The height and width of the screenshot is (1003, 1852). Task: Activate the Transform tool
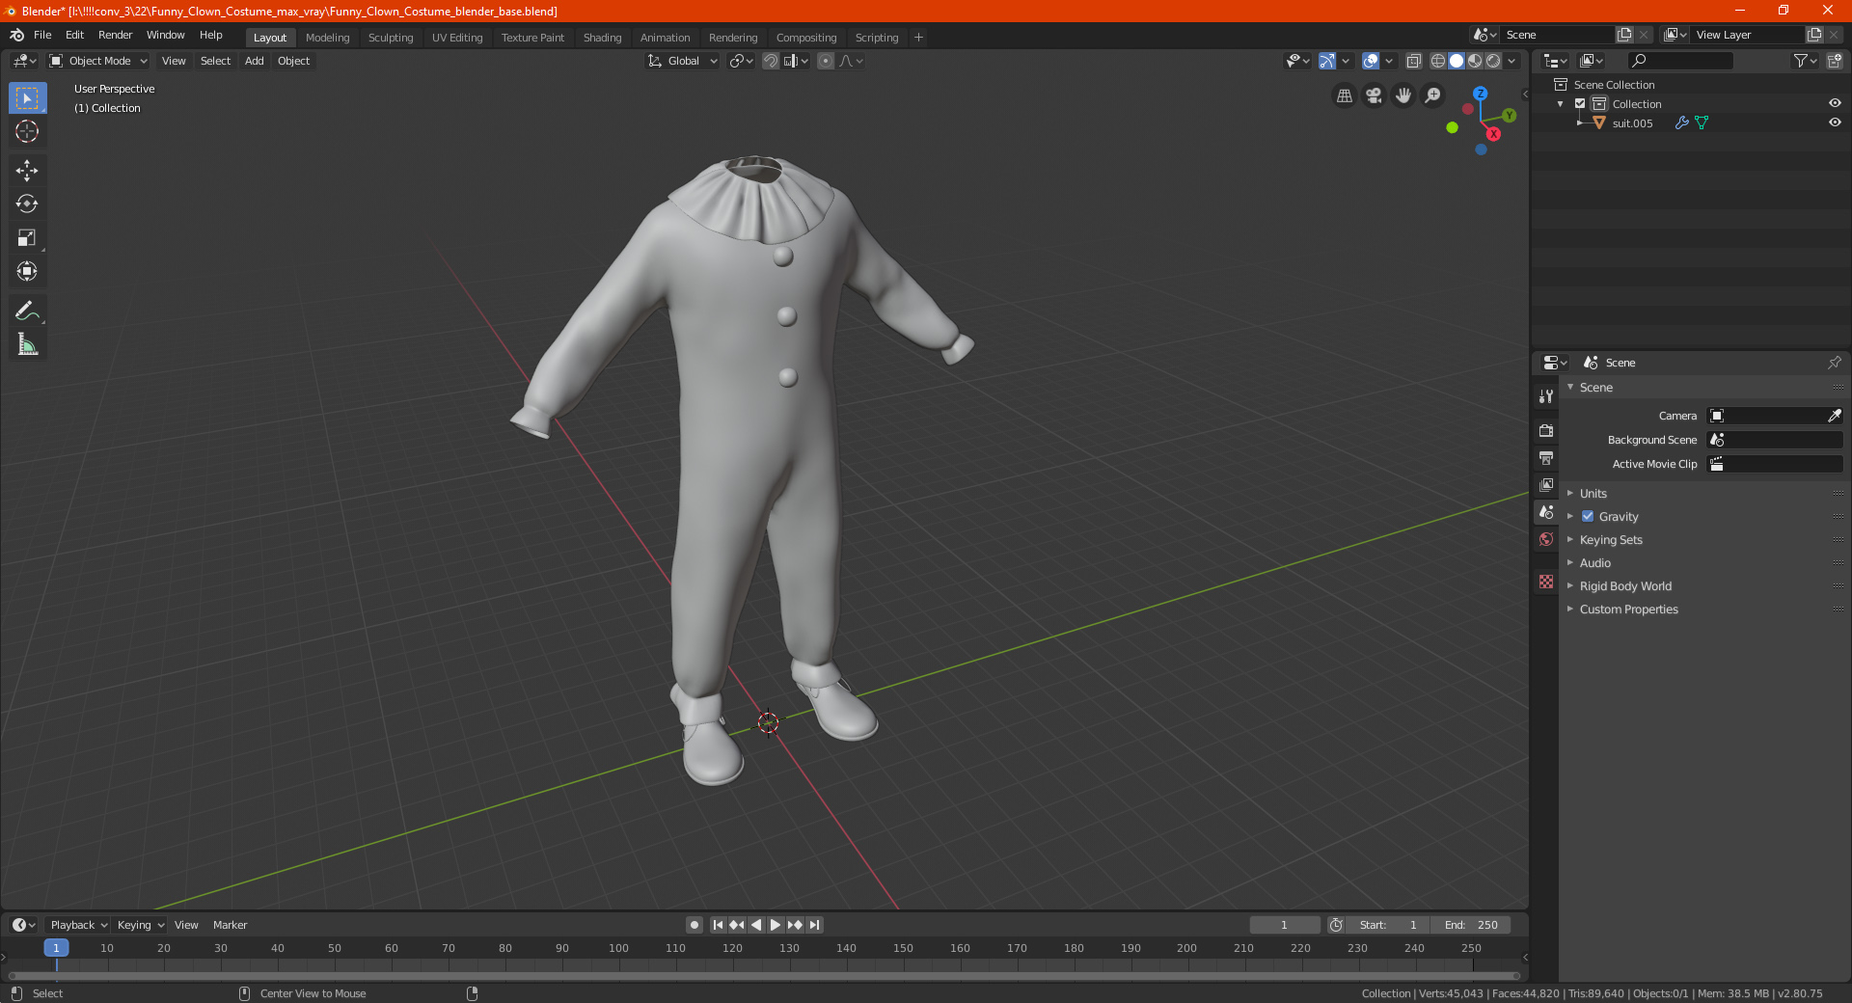27,272
